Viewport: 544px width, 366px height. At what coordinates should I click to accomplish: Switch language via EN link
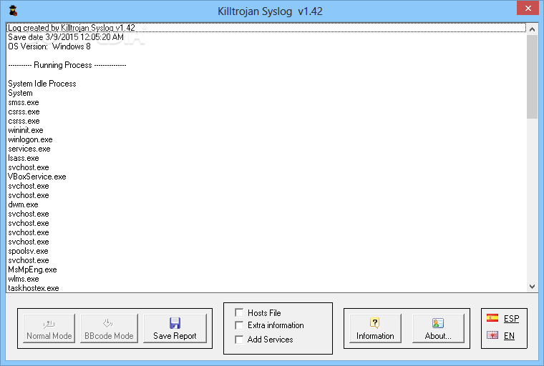click(x=509, y=336)
